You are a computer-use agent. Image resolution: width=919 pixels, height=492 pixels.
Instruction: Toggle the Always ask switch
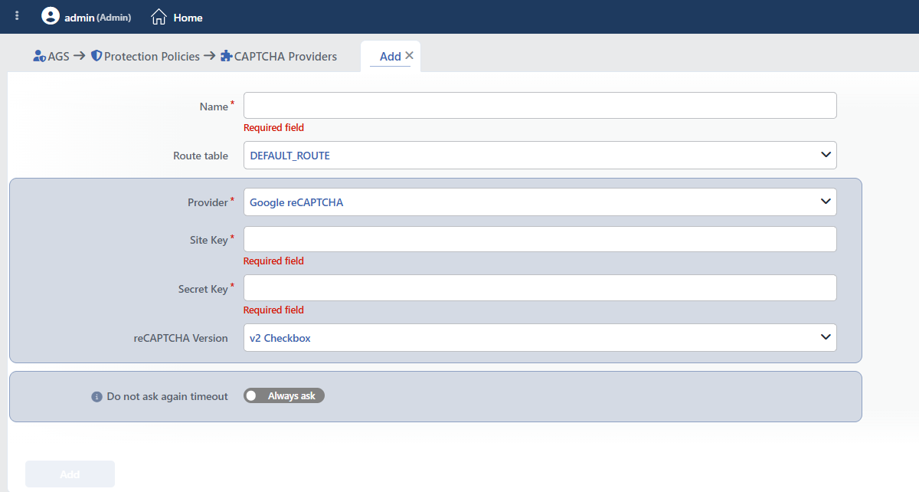(284, 396)
